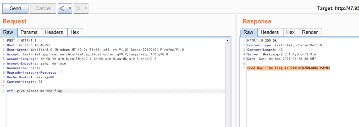The image size is (359, 127).
Task: Open the Request Headers tab
Action: point(54,32)
